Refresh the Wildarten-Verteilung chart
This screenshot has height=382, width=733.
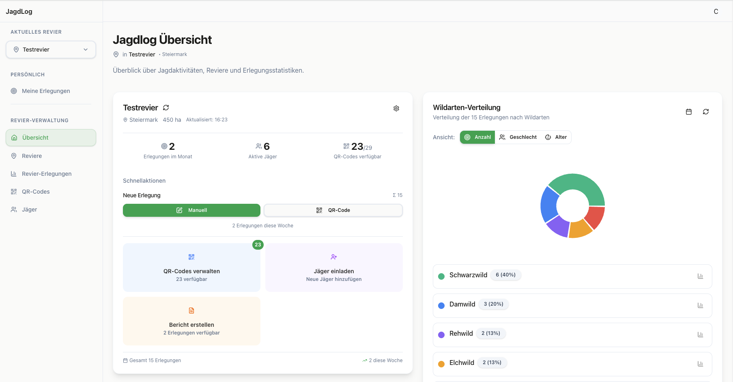pos(706,112)
